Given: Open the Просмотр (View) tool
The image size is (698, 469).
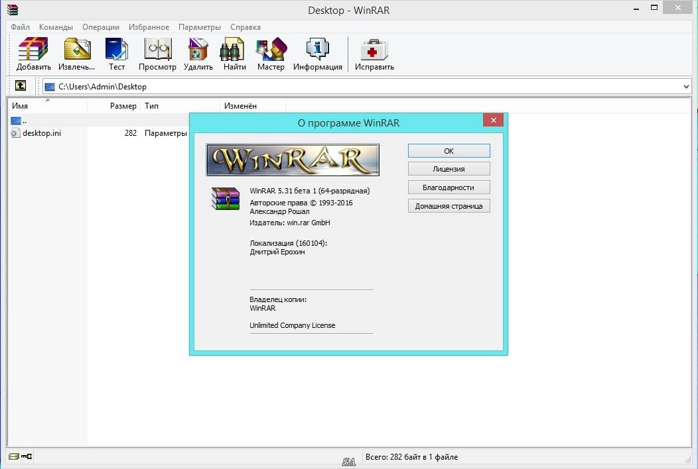Looking at the screenshot, I should coord(157,54).
